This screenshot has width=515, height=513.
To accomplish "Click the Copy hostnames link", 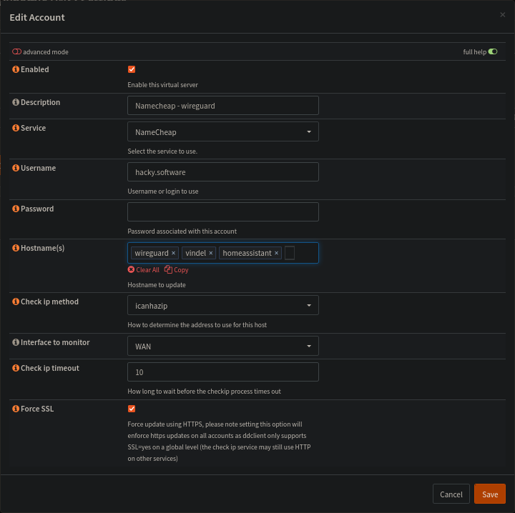I will 177,270.
